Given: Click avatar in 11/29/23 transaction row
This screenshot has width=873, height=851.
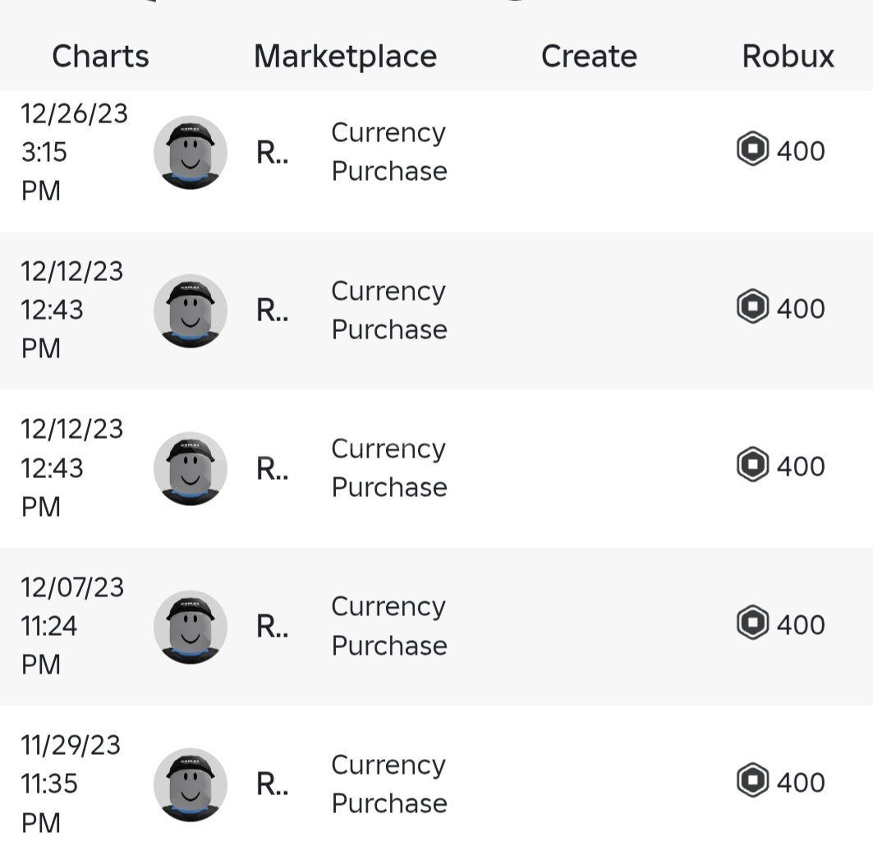Looking at the screenshot, I should (x=191, y=784).
